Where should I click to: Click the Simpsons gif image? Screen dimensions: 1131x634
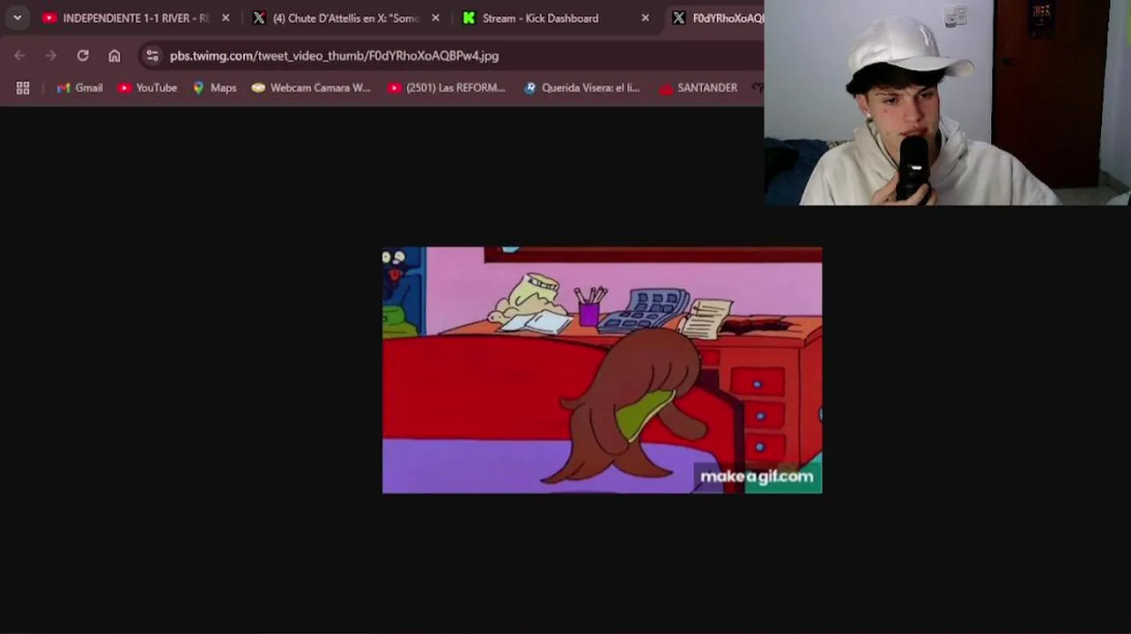click(602, 370)
